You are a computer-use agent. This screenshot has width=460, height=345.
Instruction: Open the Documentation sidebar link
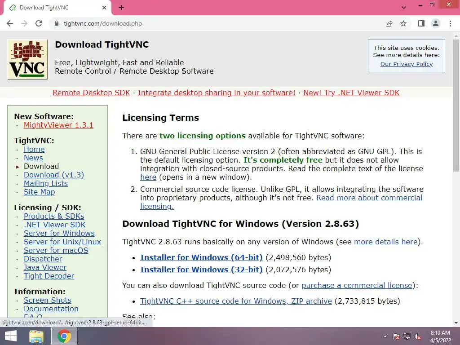pyautogui.click(x=51, y=309)
